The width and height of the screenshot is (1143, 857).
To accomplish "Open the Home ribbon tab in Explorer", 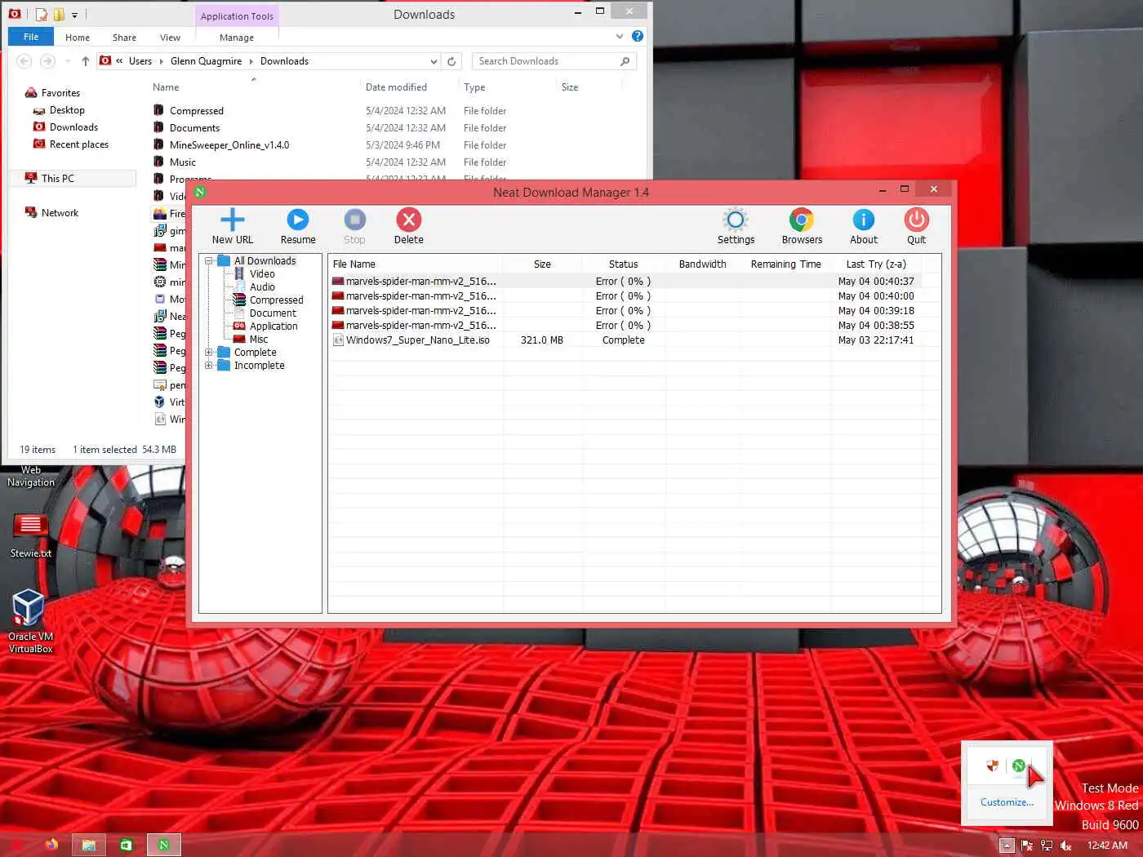I will click(x=78, y=38).
